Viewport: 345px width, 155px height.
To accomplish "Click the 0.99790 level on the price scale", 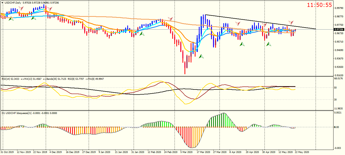I will tap(339, 8).
